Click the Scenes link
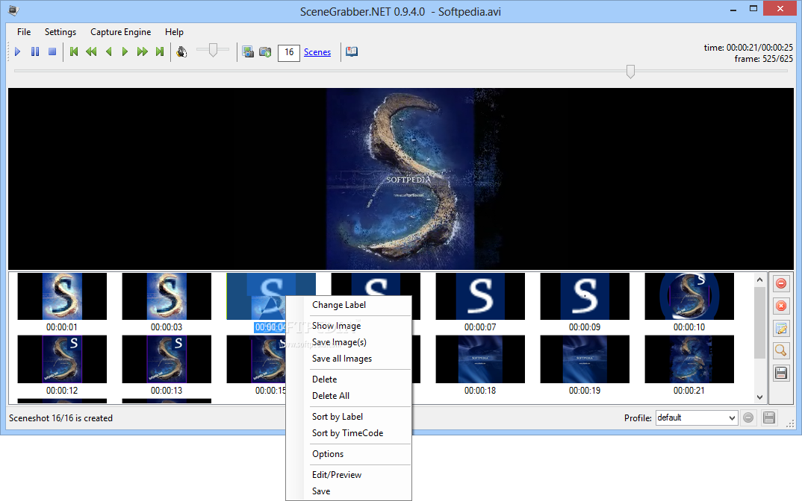The height and width of the screenshot is (501, 802). coord(317,52)
